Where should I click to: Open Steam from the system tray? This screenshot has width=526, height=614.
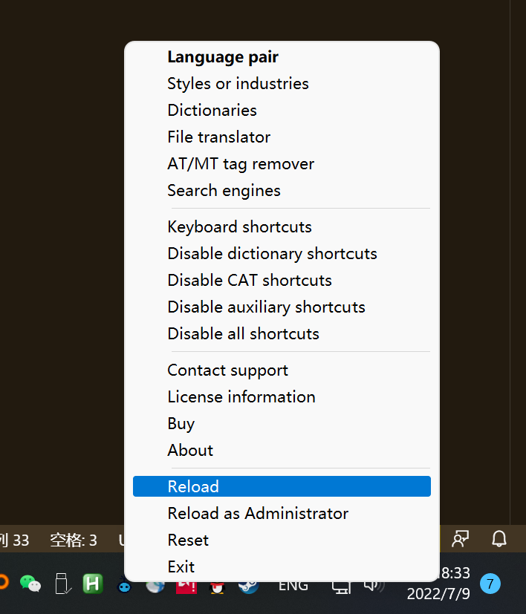tap(248, 587)
